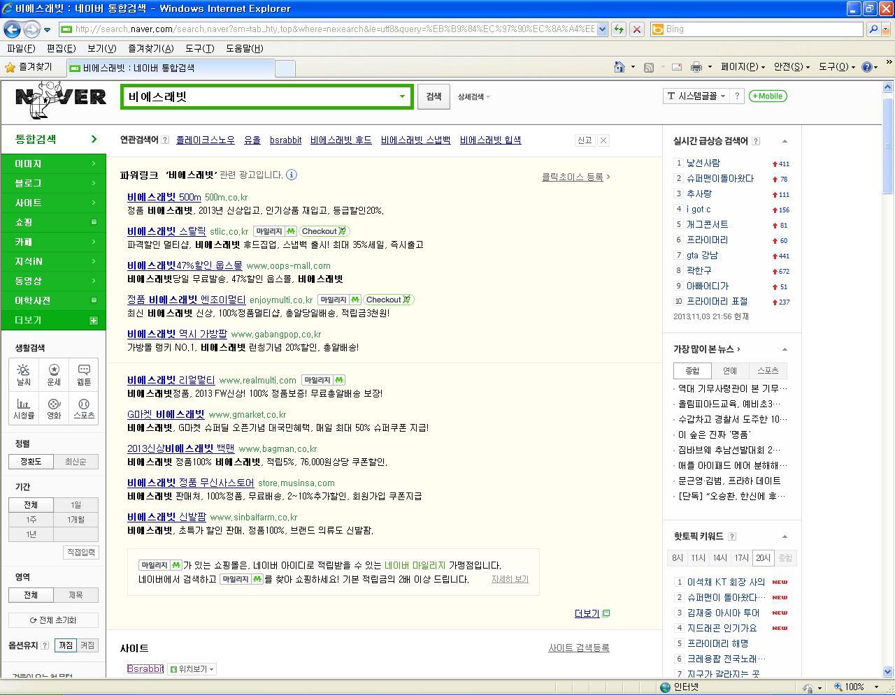Click the page vertical scrollbar thumb
Screen dimensions: 895x695
pos(888,145)
